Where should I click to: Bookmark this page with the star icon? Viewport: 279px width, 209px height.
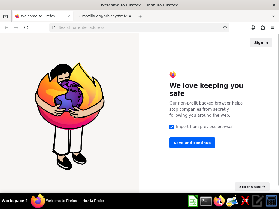coord(225,27)
